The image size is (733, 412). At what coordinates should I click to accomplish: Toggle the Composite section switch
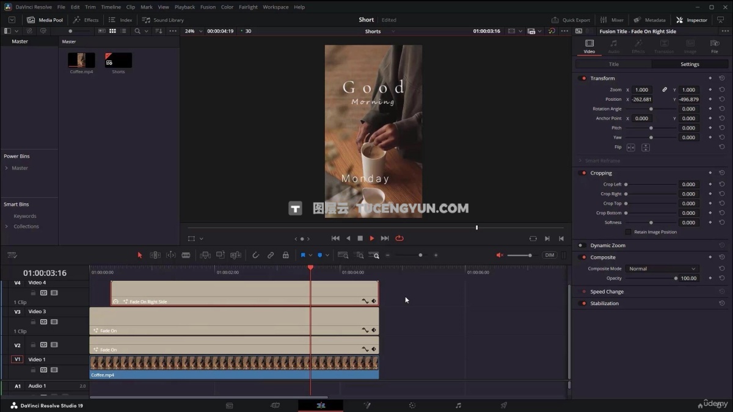582,257
